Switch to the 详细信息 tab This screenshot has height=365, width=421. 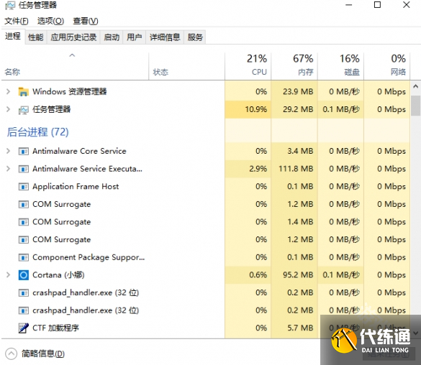[x=165, y=37]
